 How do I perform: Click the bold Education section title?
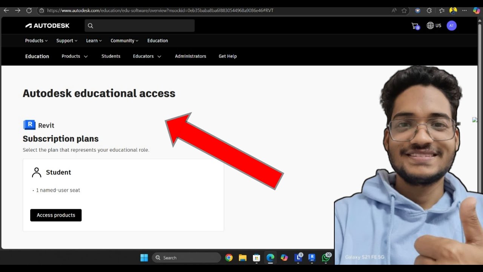point(37,56)
